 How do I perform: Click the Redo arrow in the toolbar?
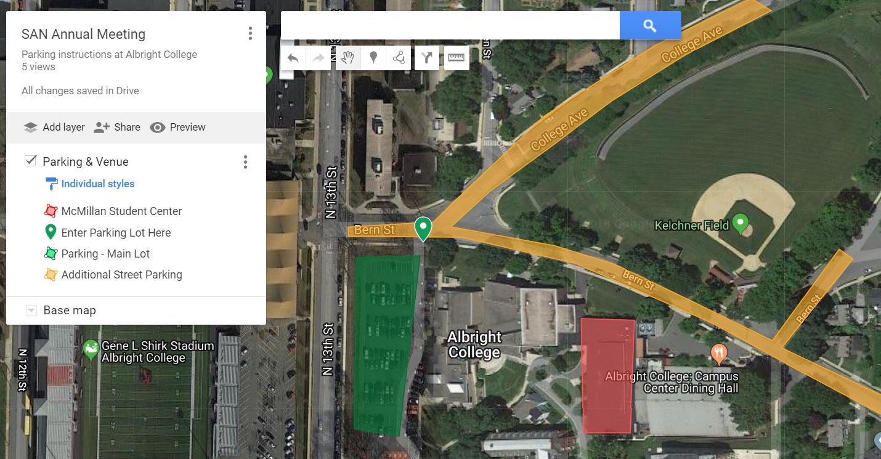coord(319,58)
